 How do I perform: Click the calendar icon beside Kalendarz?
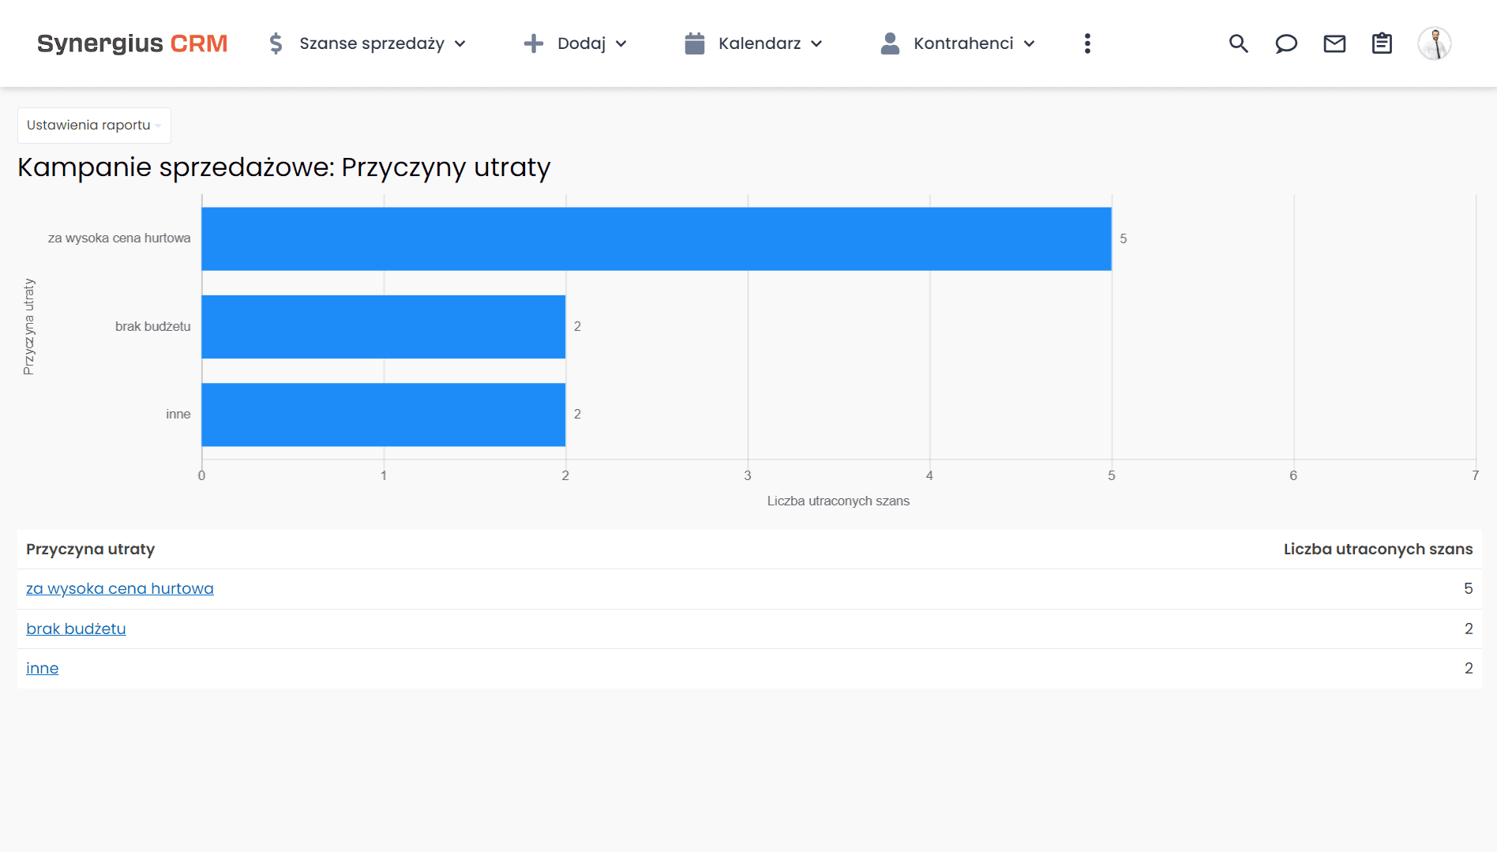click(x=695, y=43)
